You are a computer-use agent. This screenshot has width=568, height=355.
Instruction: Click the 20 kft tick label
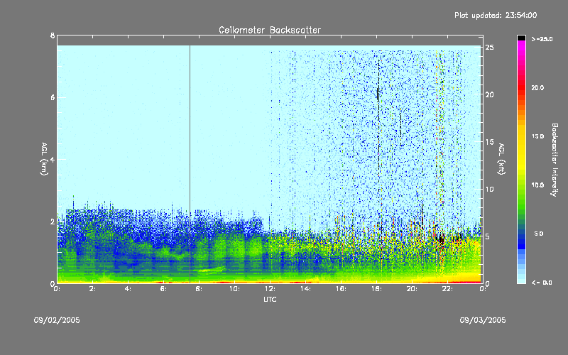click(x=489, y=94)
